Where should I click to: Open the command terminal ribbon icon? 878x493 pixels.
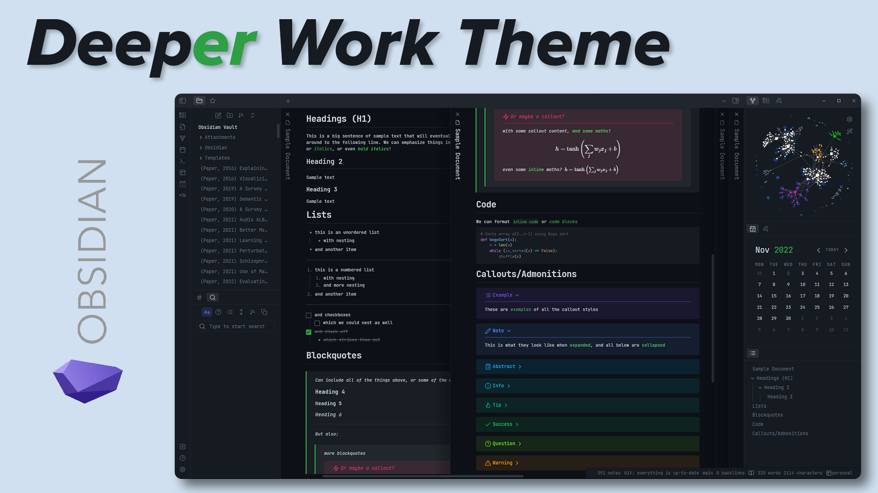point(182,161)
